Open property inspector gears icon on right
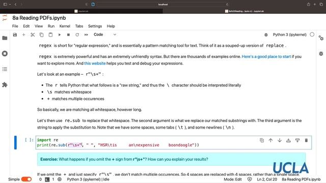This screenshot has width=326, height=183. [x=321, y=38]
